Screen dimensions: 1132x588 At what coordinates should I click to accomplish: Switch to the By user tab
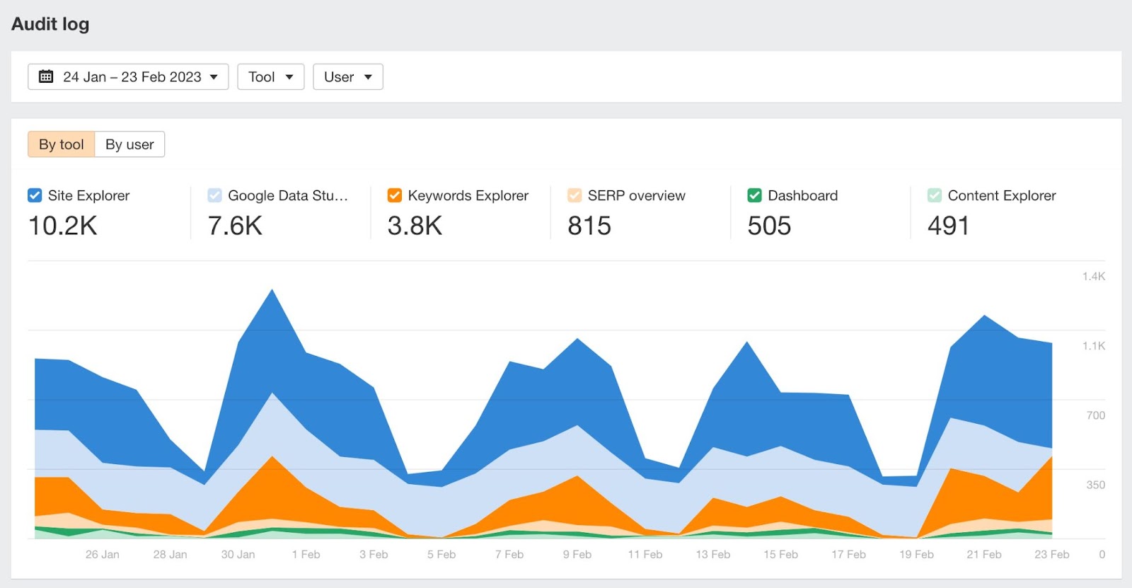click(129, 144)
